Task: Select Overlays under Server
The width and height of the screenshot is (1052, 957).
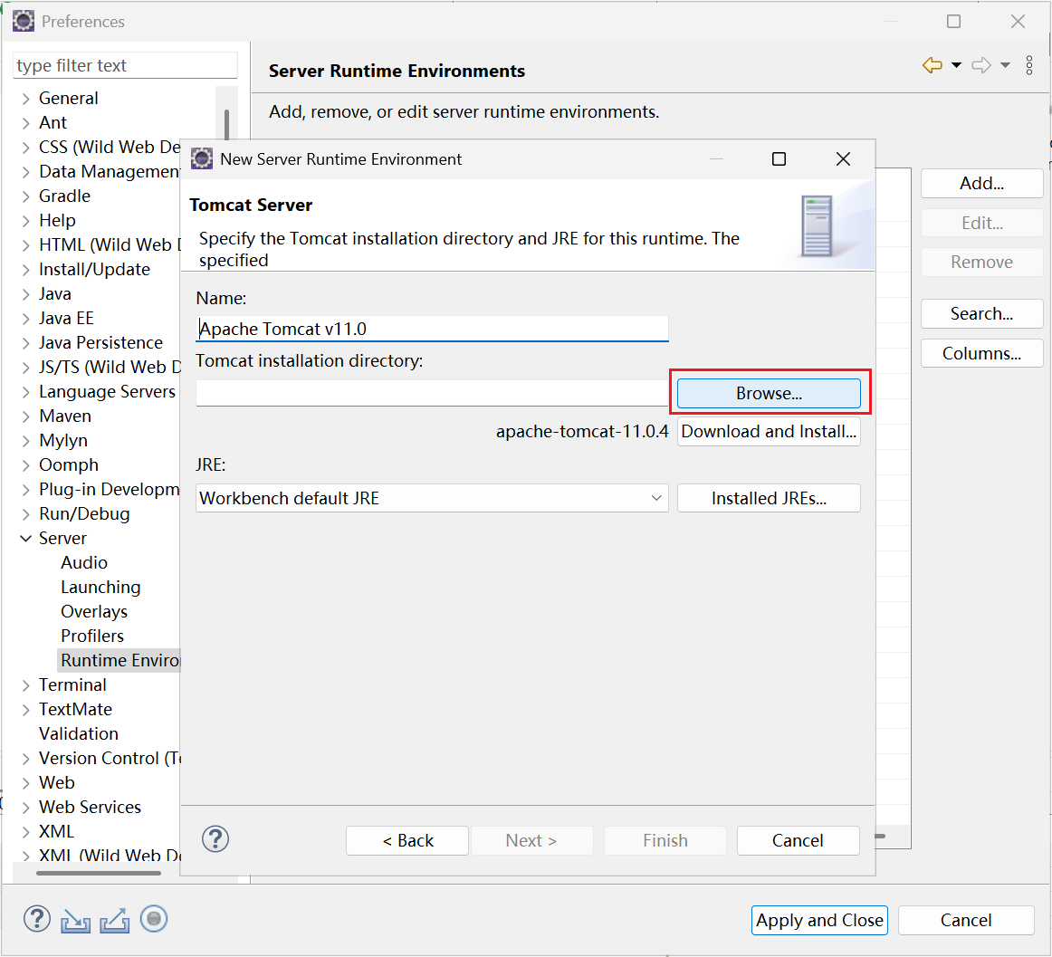Action: click(x=94, y=611)
